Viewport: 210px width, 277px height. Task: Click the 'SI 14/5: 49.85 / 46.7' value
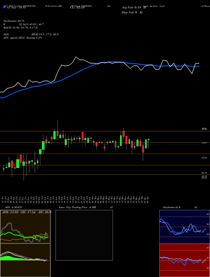pyautogui.click(x=31, y=24)
